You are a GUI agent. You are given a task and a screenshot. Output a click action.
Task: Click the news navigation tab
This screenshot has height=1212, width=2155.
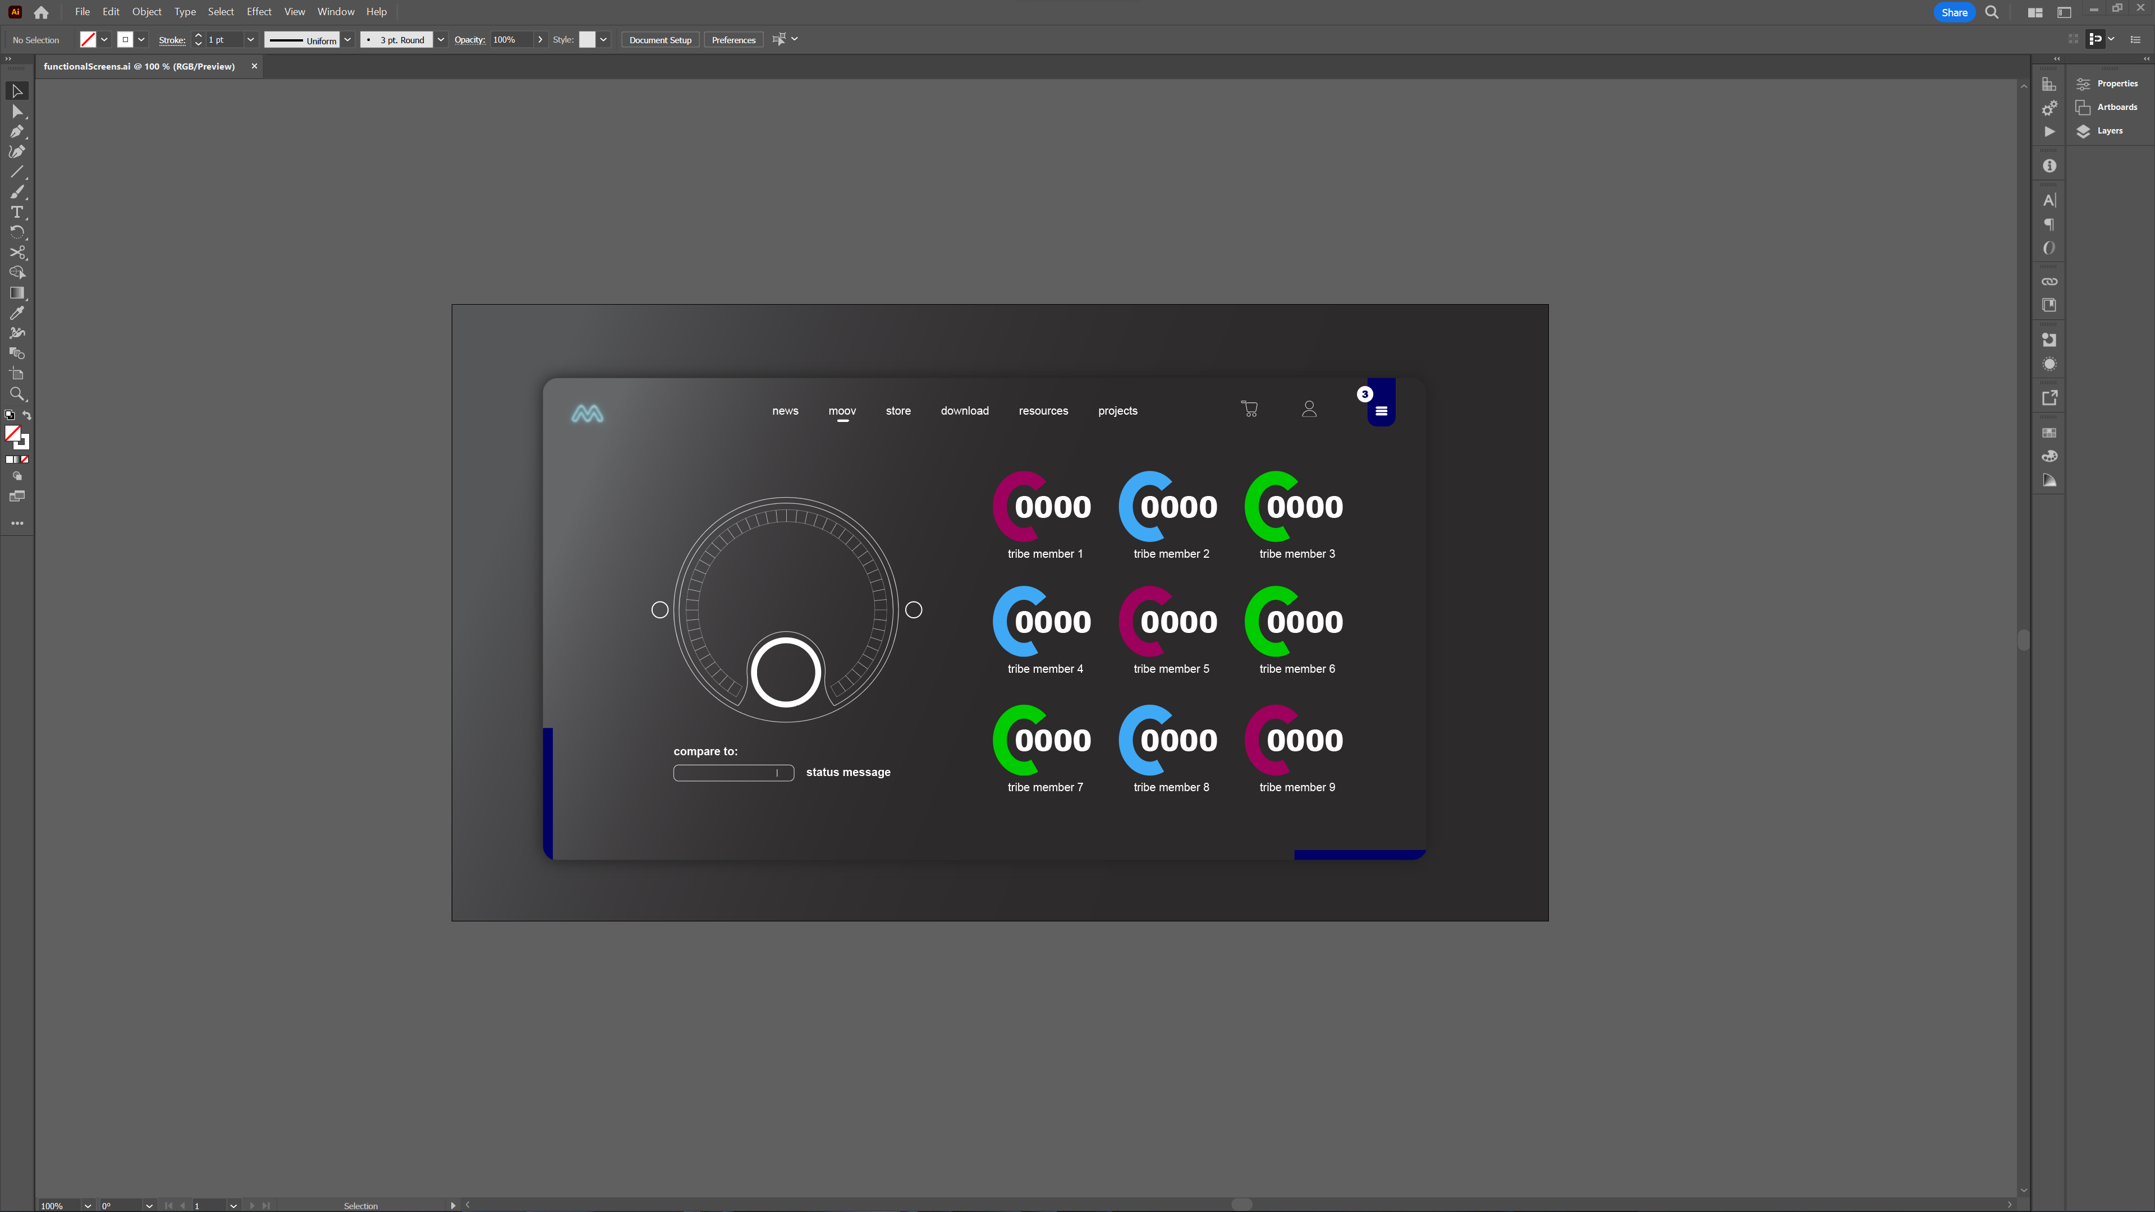pos(785,410)
